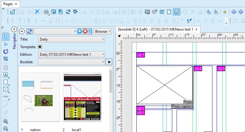Click the Zoom in magnifier

pyautogui.click(x=5, y=121)
